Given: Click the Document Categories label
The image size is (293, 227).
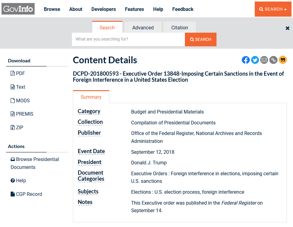Looking at the screenshot, I should pyautogui.click(x=91, y=176).
